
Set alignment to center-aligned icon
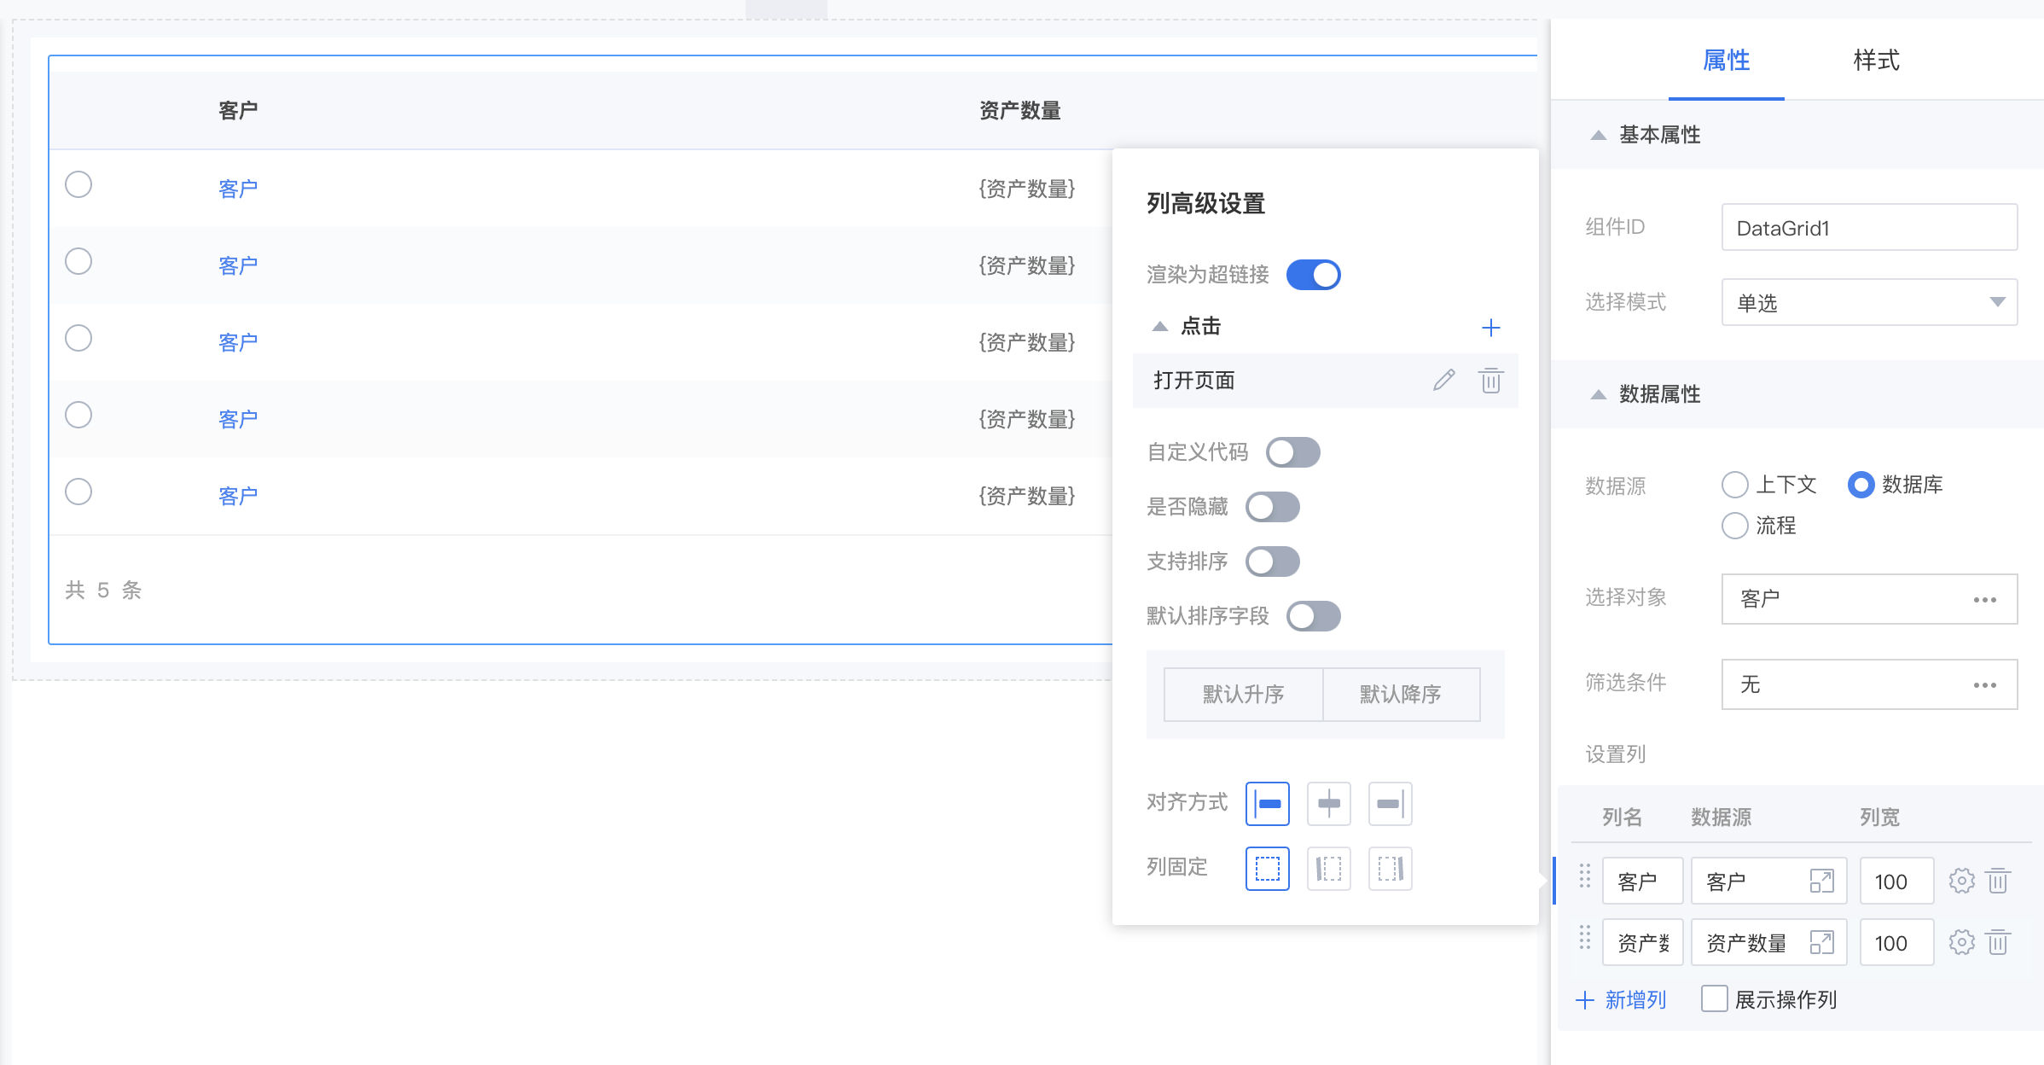click(x=1328, y=804)
